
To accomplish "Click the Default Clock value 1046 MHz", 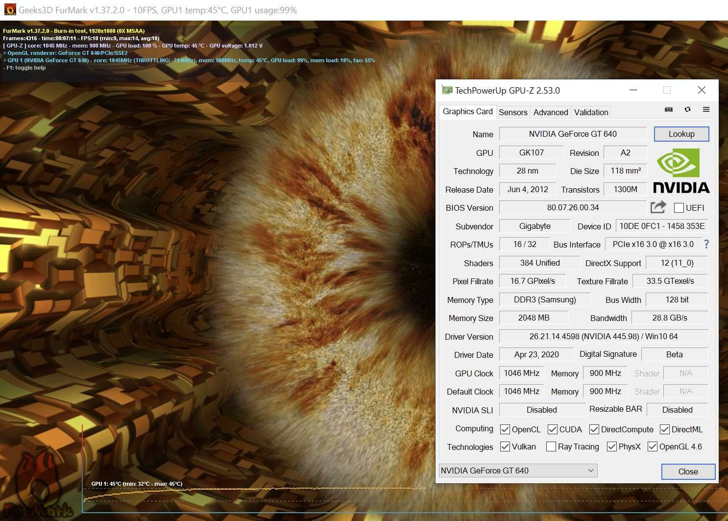I will pyautogui.click(x=521, y=391).
